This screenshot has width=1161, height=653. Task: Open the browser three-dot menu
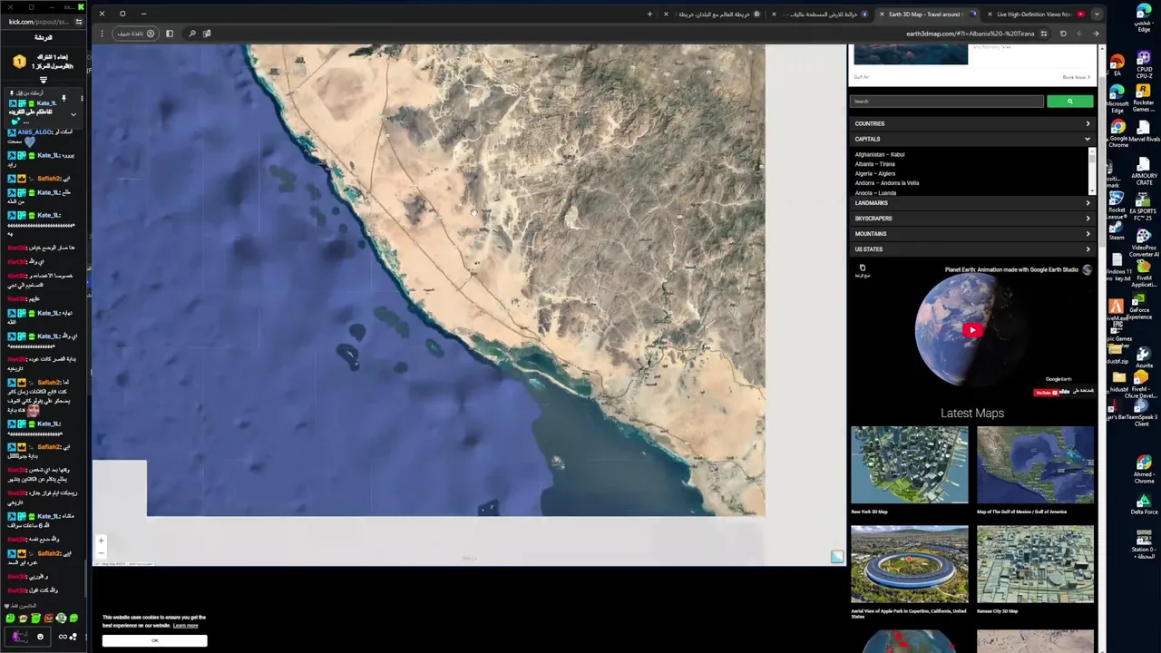(x=102, y=34)
